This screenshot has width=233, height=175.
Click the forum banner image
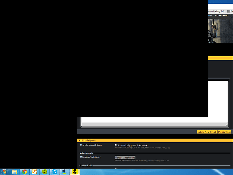pyautogui.click(x=220, y=30)
